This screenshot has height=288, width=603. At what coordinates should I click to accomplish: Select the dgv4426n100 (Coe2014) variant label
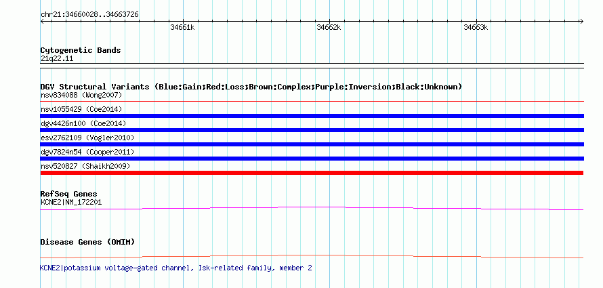[x=83, y=123]
